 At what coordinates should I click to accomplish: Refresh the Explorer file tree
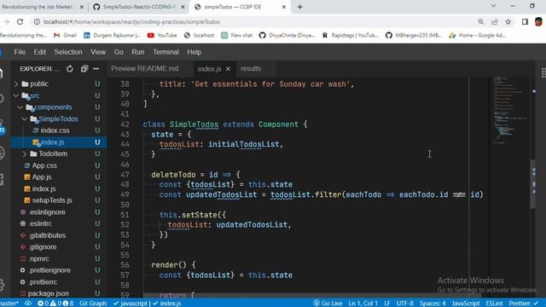[x=70, y=69]
